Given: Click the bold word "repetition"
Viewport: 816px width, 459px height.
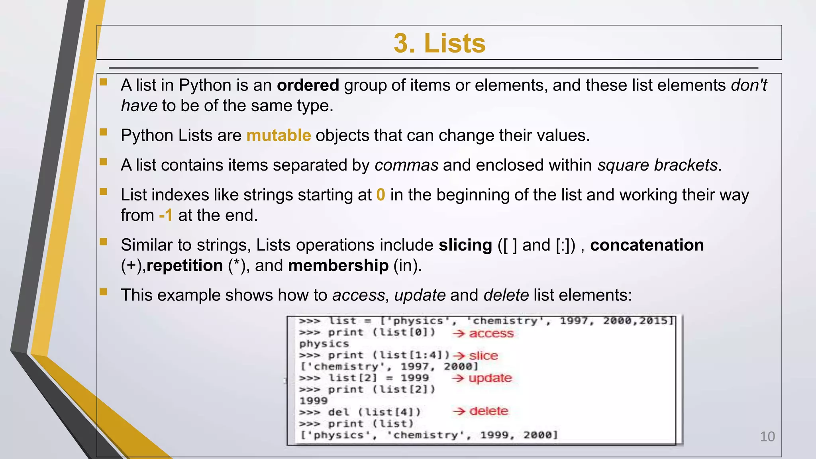Looking at the screenshot, I should click(x=185, y=266).
